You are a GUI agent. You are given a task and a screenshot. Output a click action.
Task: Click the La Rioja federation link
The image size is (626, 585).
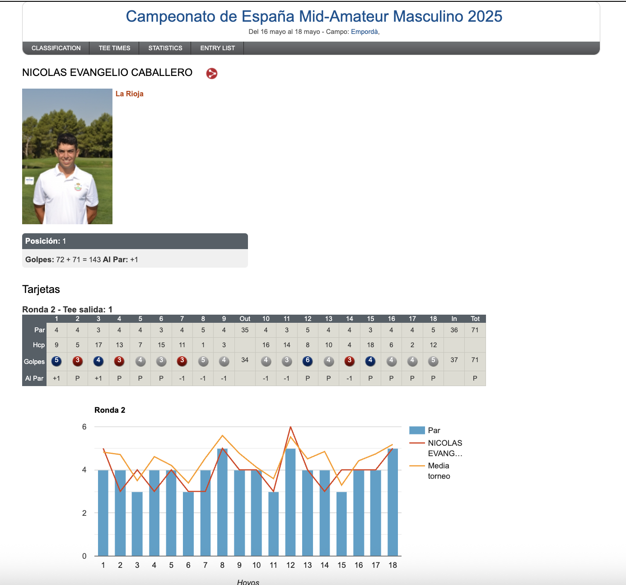point(130,94)
